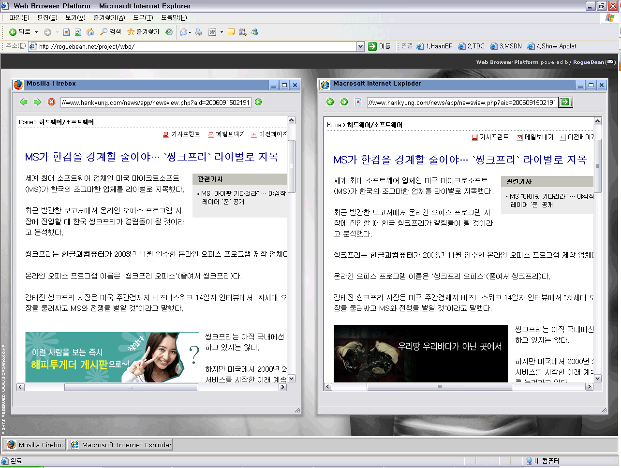Click the IE Stop loading icon
The image size is (621, 468).
66,32
